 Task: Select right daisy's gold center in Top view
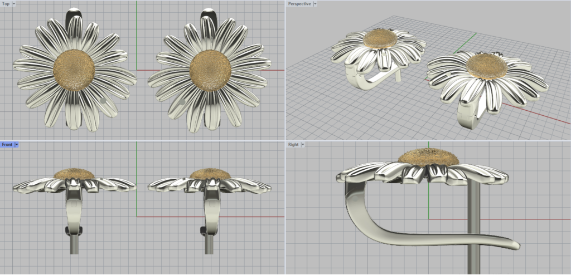[210, 70]
